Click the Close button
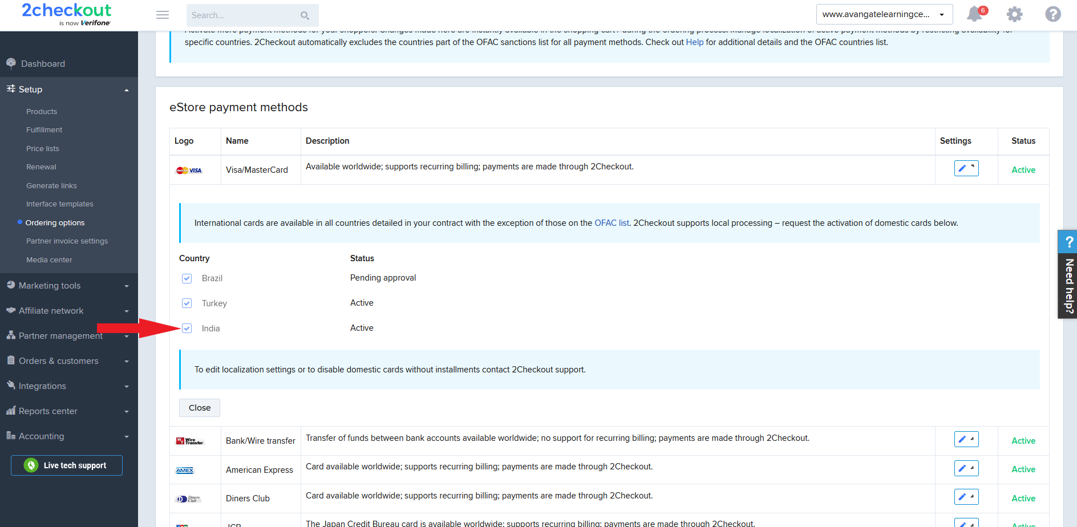The height and width of the screenshot is (527, 1077). click(x=200, y=408)
